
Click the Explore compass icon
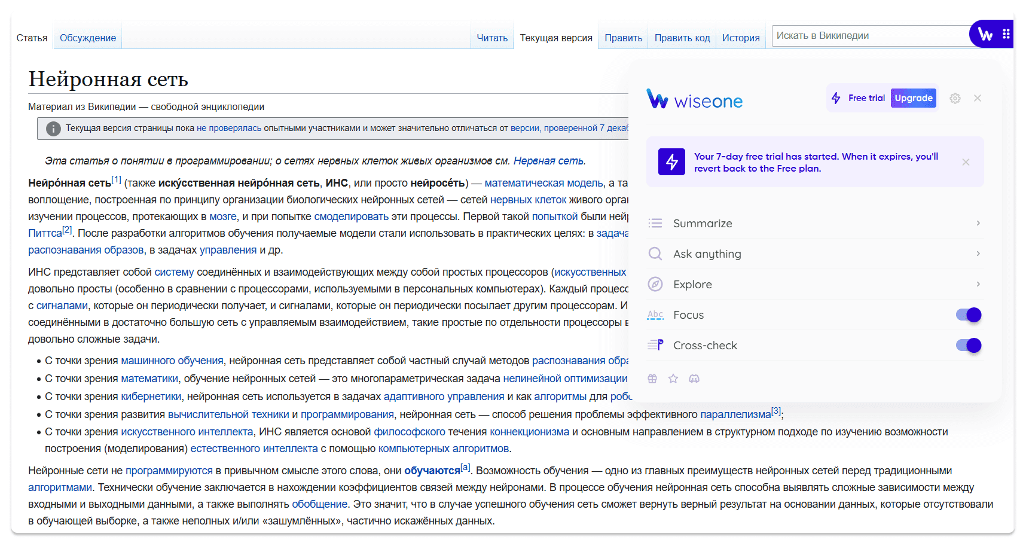click(x=655, y=284)
